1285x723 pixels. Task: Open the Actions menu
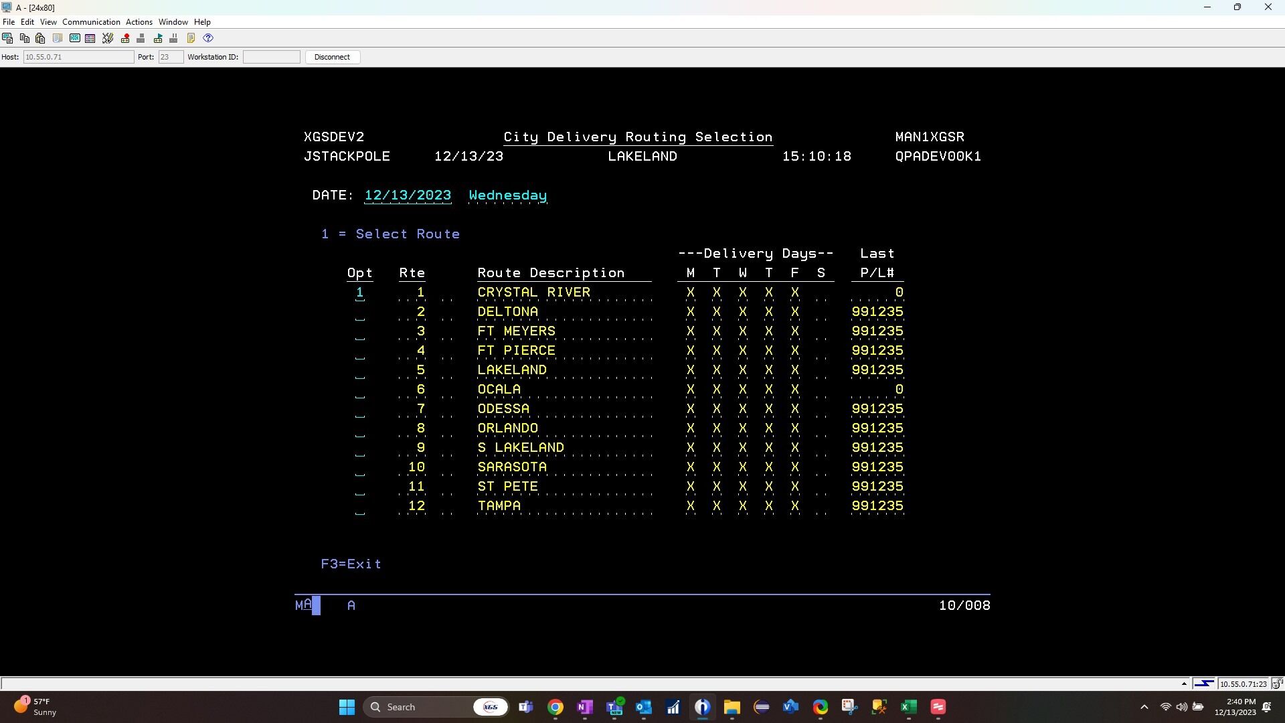click(x=139, y=22)
